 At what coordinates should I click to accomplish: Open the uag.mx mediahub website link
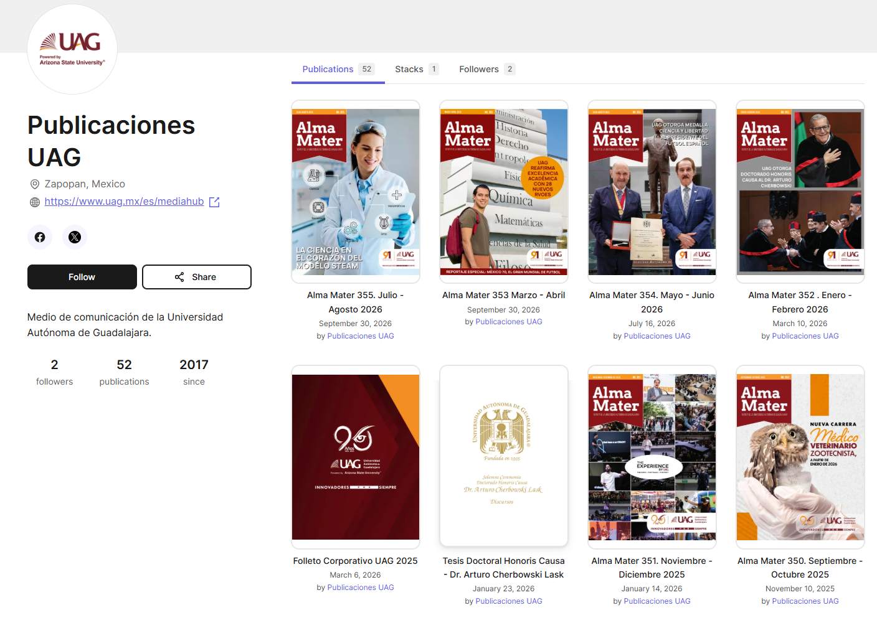click(x=124, y=202)
